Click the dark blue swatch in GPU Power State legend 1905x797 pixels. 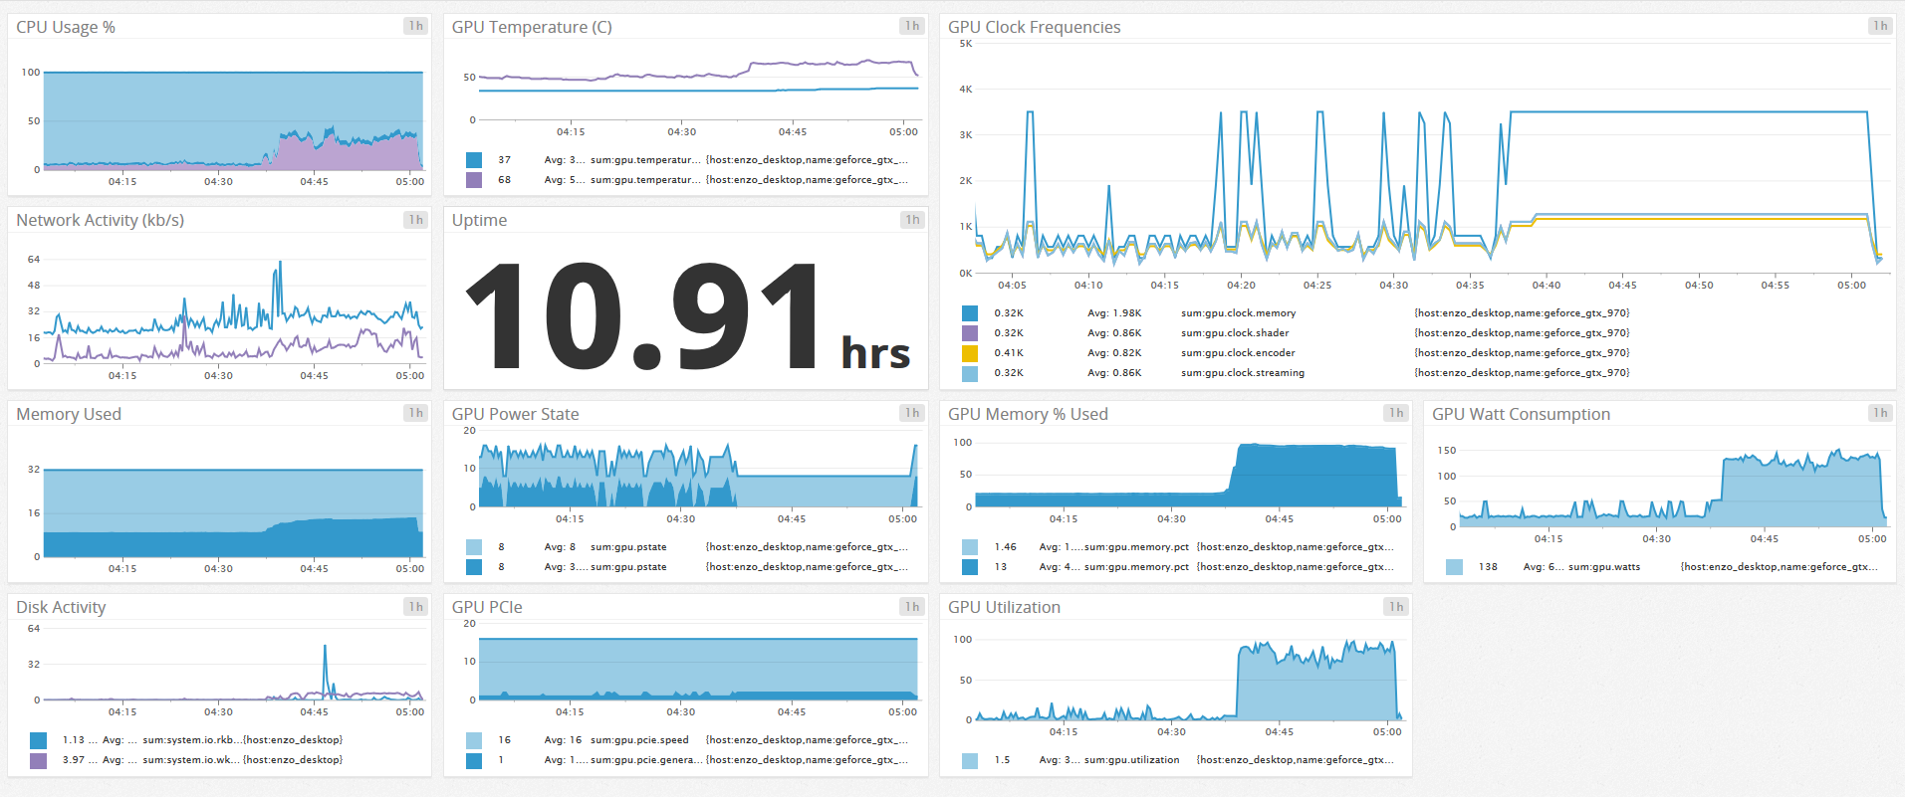pos(474,567)
